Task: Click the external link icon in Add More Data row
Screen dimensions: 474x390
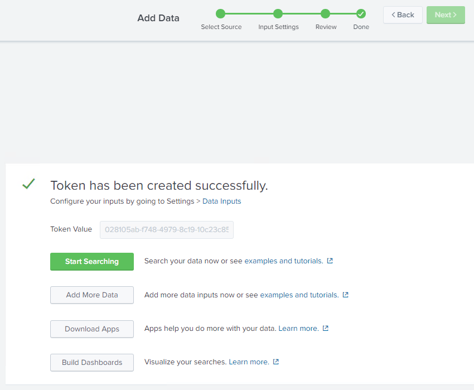Action: [x=345, y=295]
